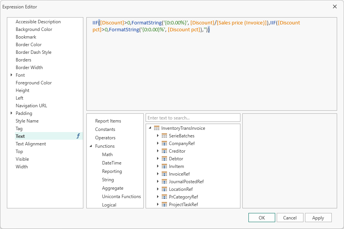Select the Foreground Color property
This screenshot has height=229, width=344.
pyautogui.click(x=34, y=83)
